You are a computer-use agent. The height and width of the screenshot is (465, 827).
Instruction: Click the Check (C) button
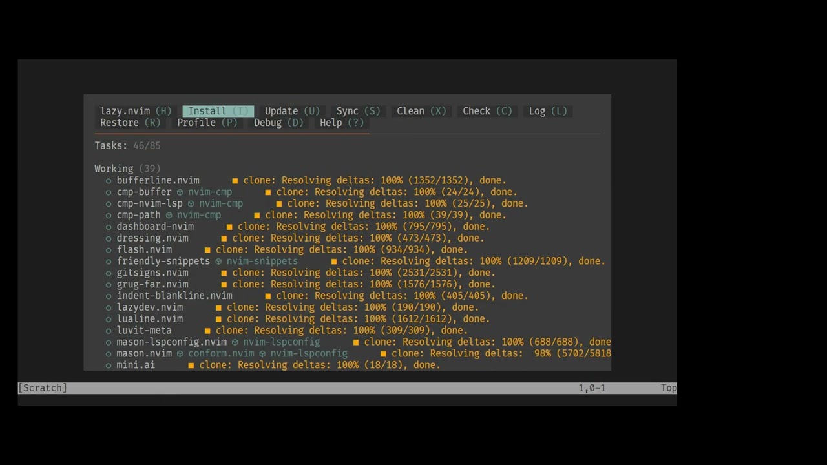[x=487, y=111]
